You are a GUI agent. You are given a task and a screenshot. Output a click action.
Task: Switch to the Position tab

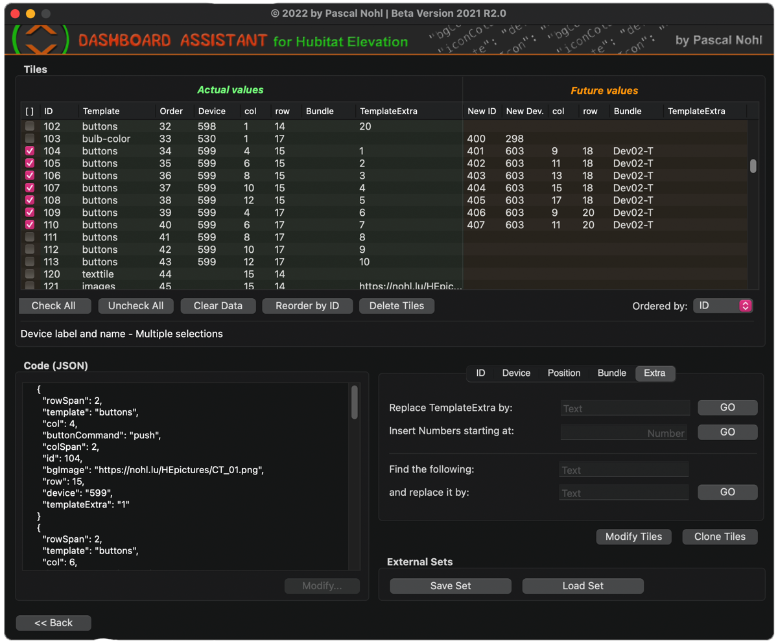[x=564, y=373]
